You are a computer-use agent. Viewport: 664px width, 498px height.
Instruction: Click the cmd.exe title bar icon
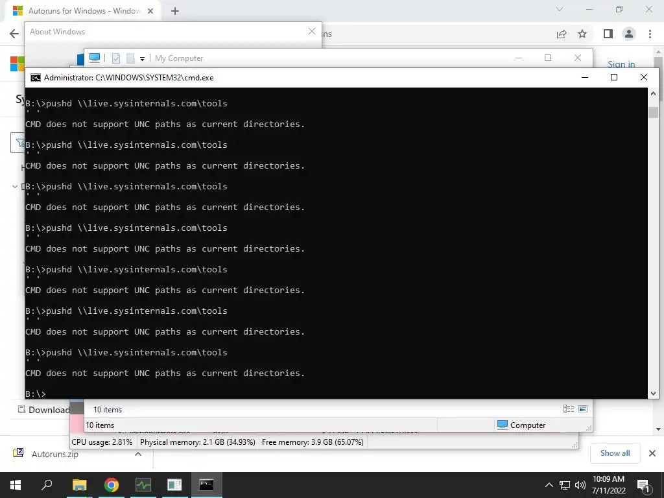(x=36, y=78)
